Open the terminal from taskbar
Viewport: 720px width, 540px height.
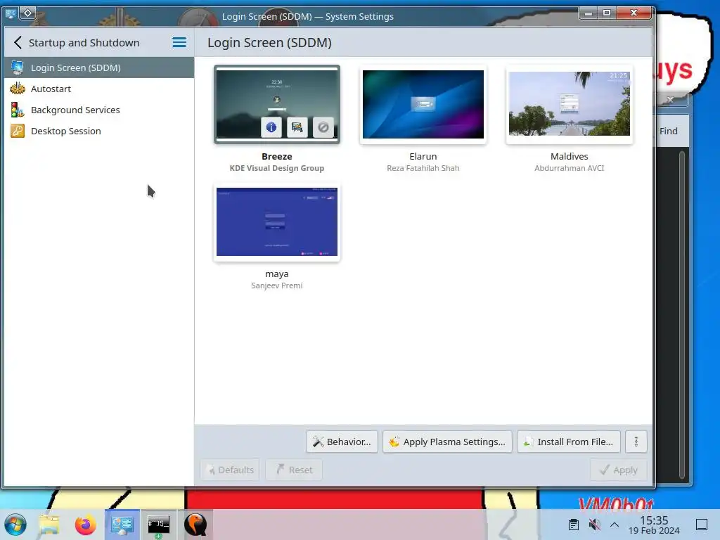(158, 525)
